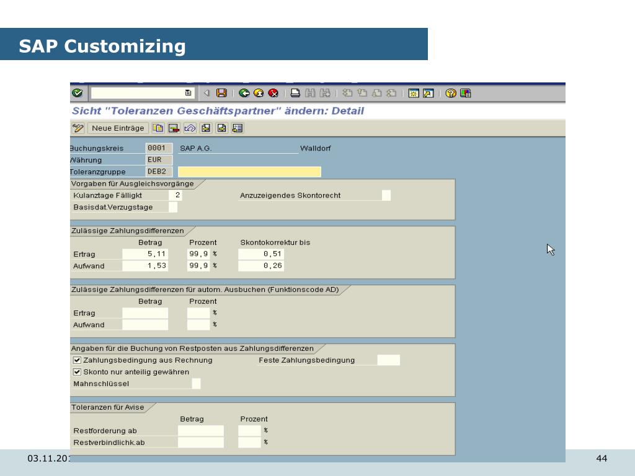Toggle Skonto nur anteilig gewähren checkbox
Image resolution: width=635 pixels, height=476 pixels.
77,372
